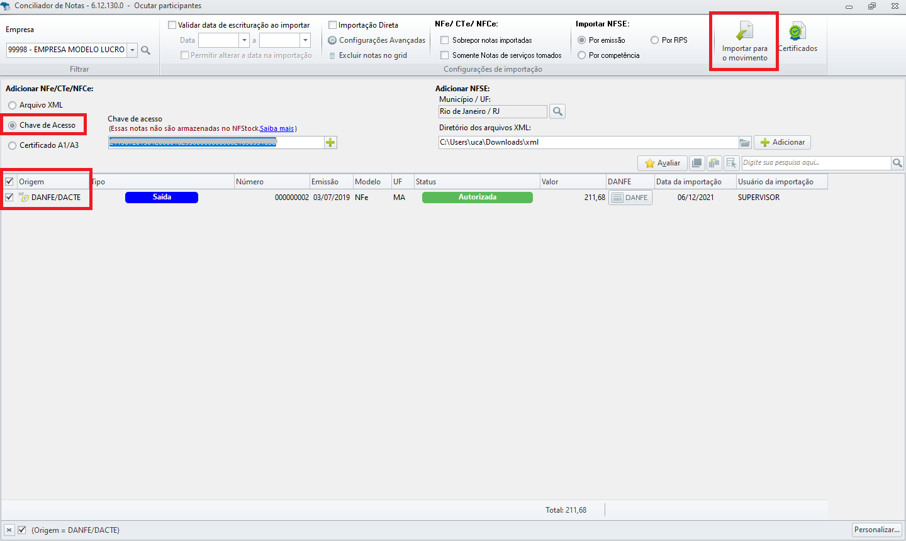Click the green Autorizada status cell

pyautogui.click(x=478, y=198)
